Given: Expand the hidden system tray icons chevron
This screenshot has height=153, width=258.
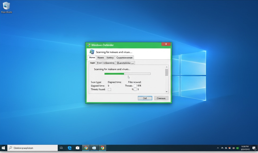Looking at the screenshot, I should (218, 148).
